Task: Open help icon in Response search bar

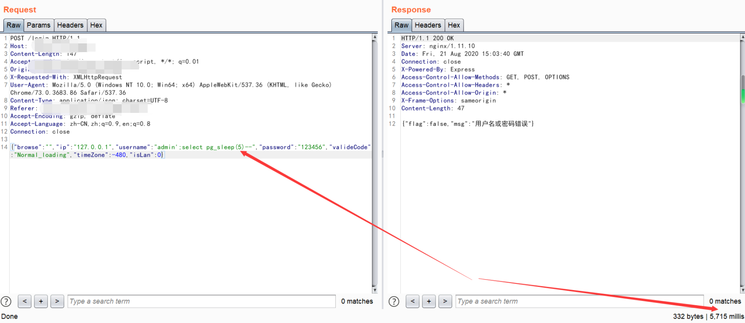Action: tap(394, 301)
